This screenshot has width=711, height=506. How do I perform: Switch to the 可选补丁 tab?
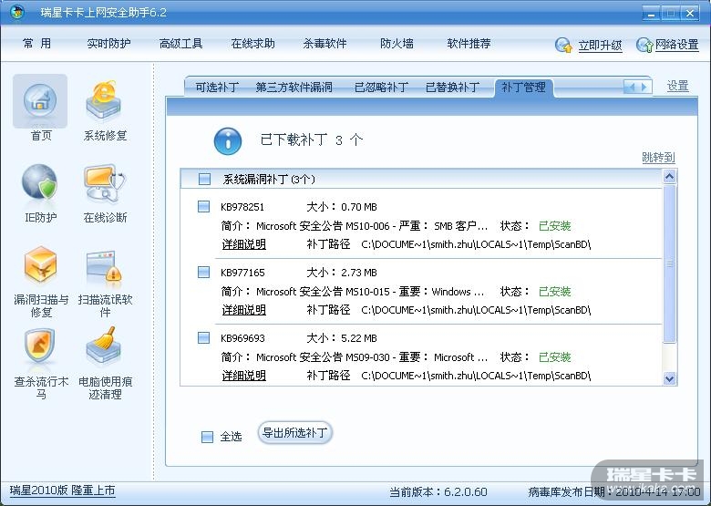tap(217, 87)
